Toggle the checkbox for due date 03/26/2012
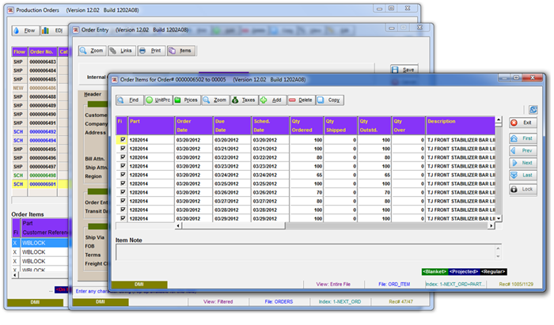554x325 pixels. tap(123, 192)
